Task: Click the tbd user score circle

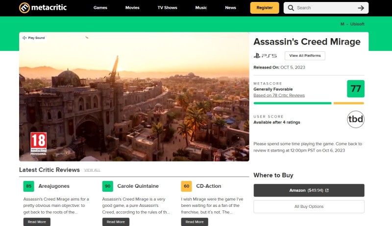Action: click(356, 119)
